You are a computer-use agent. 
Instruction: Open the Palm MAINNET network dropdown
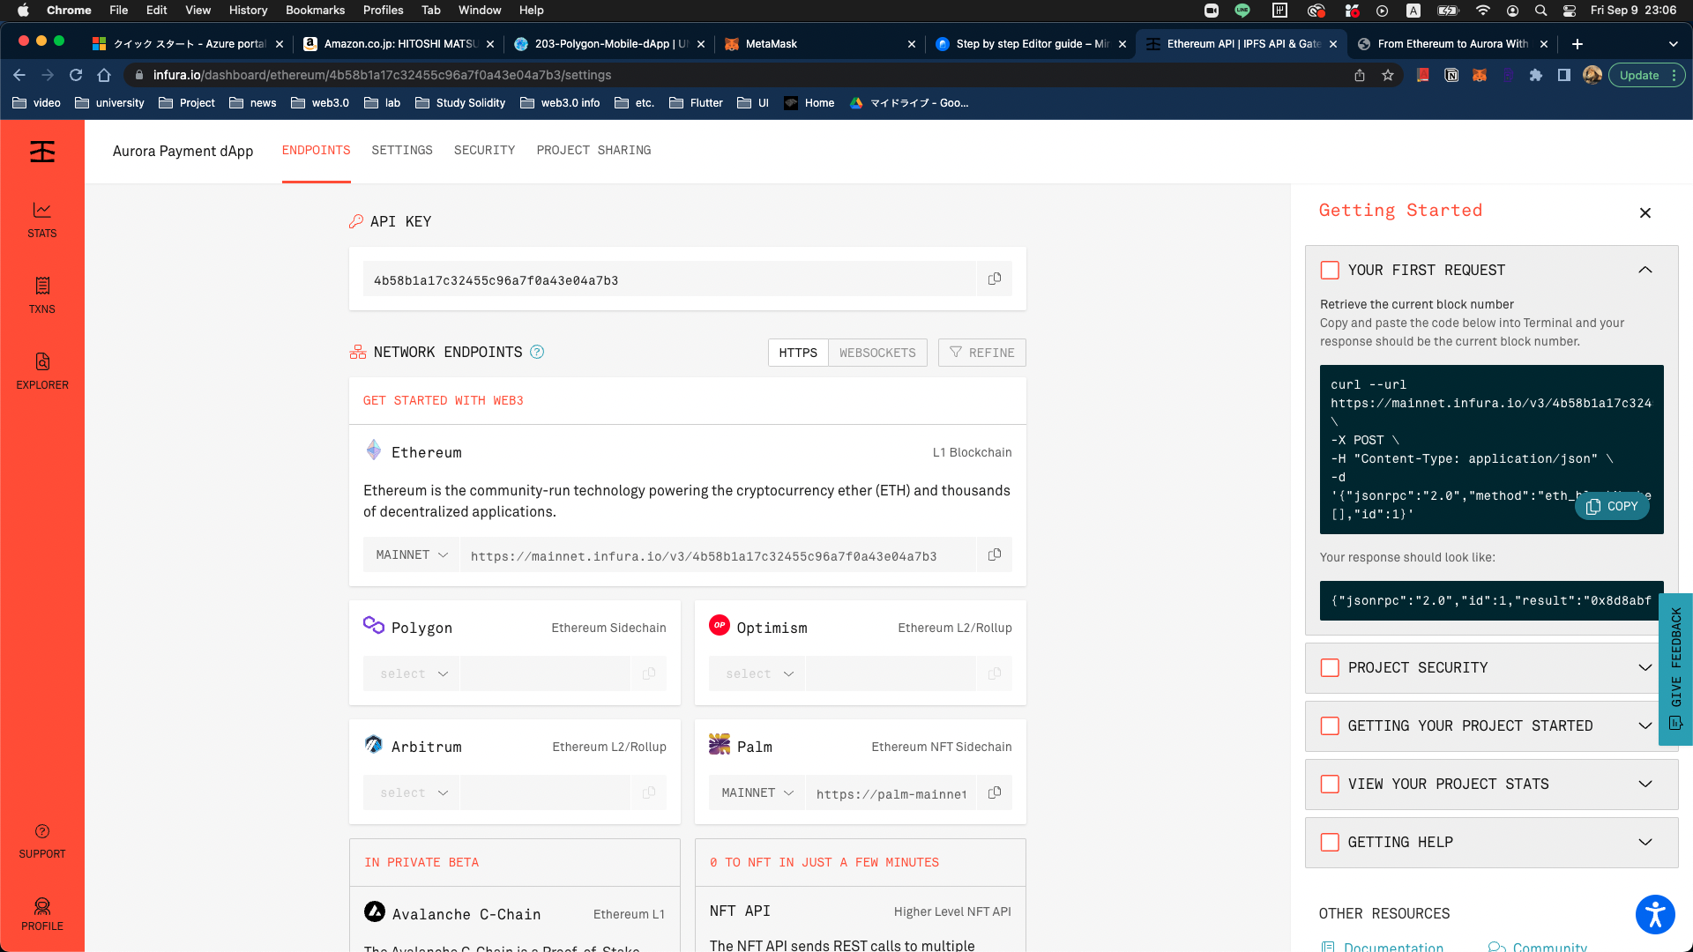757,792
